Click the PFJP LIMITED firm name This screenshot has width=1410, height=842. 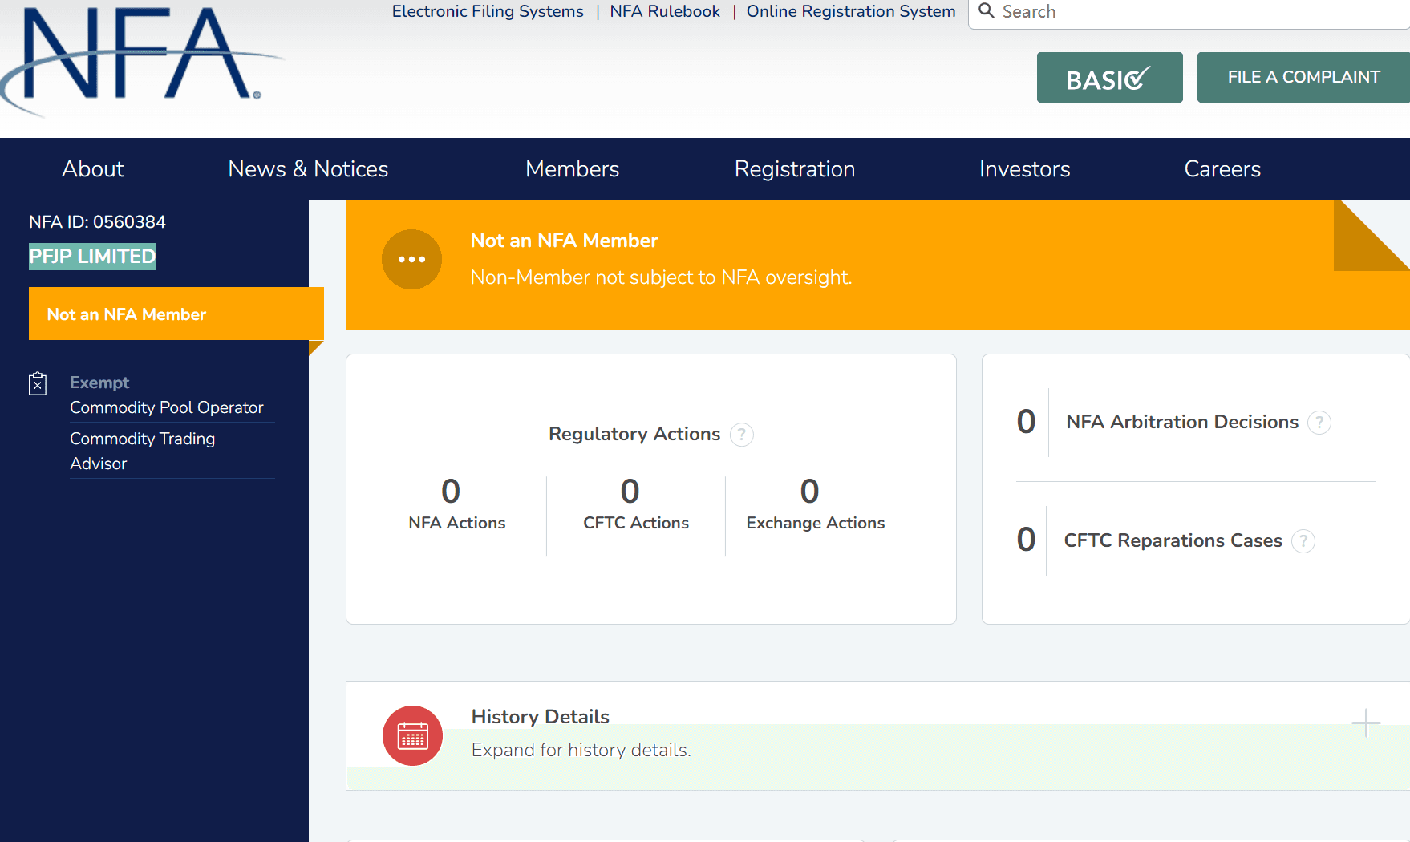point(92,257)
